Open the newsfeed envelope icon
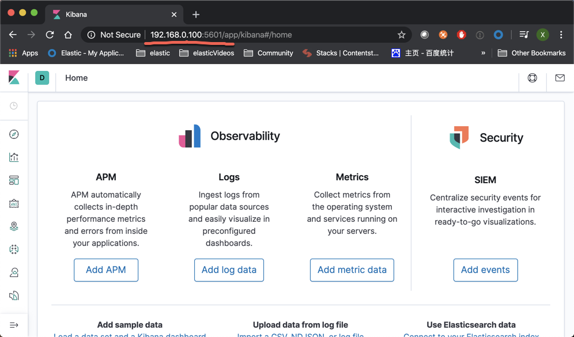The width and height of the screenshot is (574, 337). (x=560, y=77)
